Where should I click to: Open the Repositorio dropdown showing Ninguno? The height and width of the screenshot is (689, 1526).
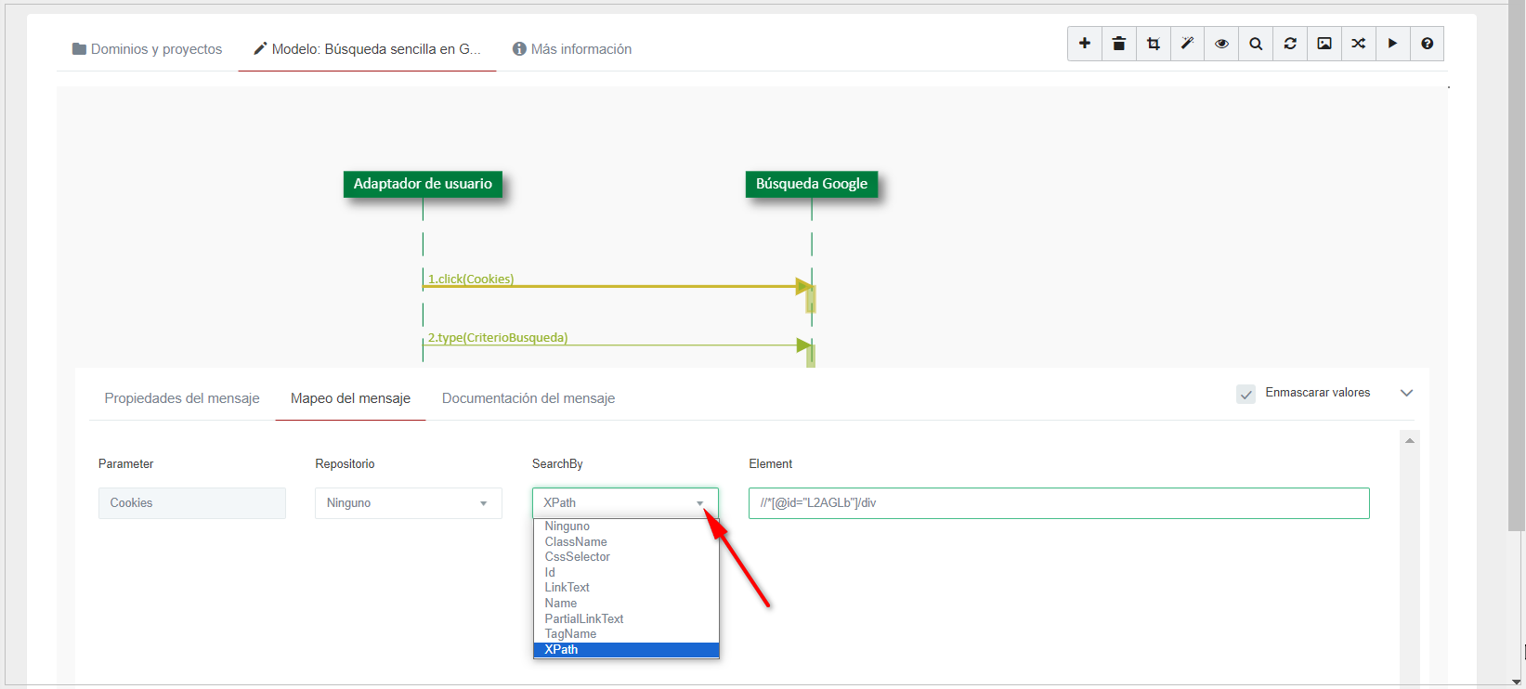[x=408, y=503]
